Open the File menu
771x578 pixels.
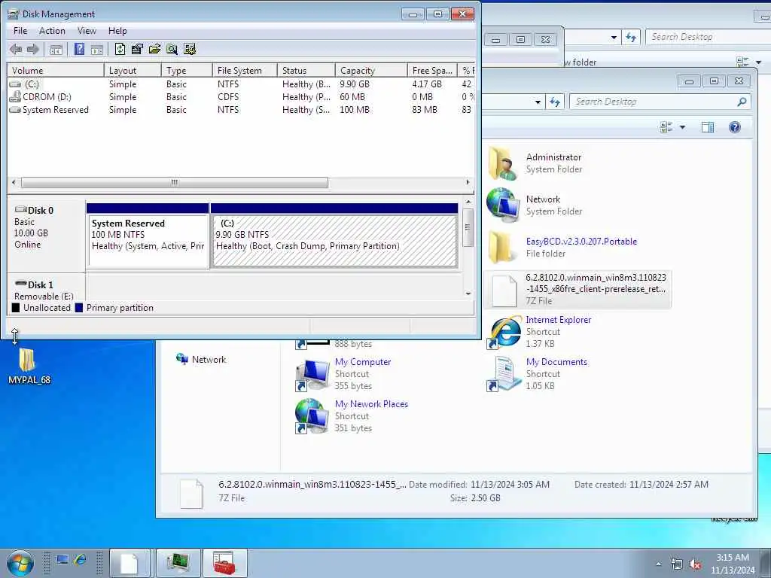point(20,30)
